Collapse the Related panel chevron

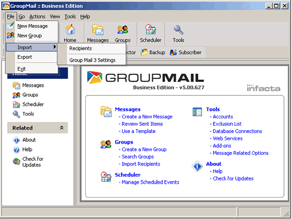[62, 128]
